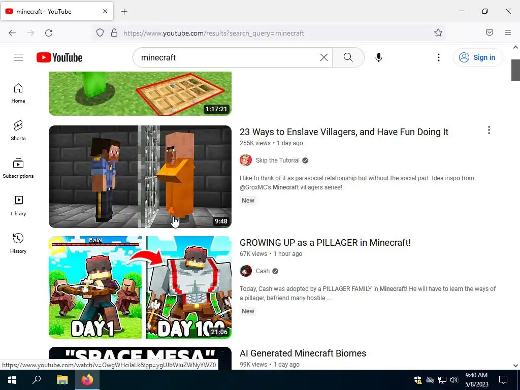Screen dimensions: 520x390
Task: Click the Sign in button
Action: 478,57
